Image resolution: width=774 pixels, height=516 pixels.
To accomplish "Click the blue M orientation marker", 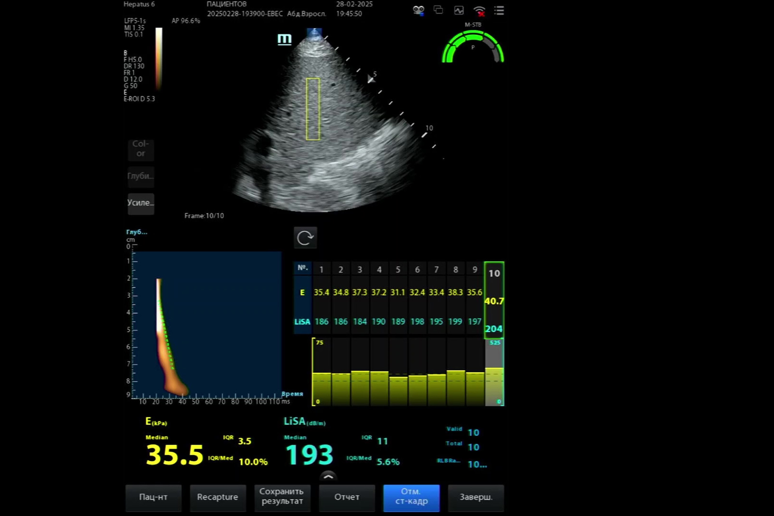I will [284, 39].
